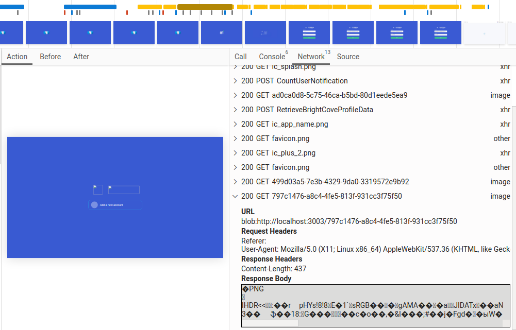Click the wide broken image placeholder in the snapshot
Image resolution: width=516 pixels, height=330 pixels.
(124, 190)
